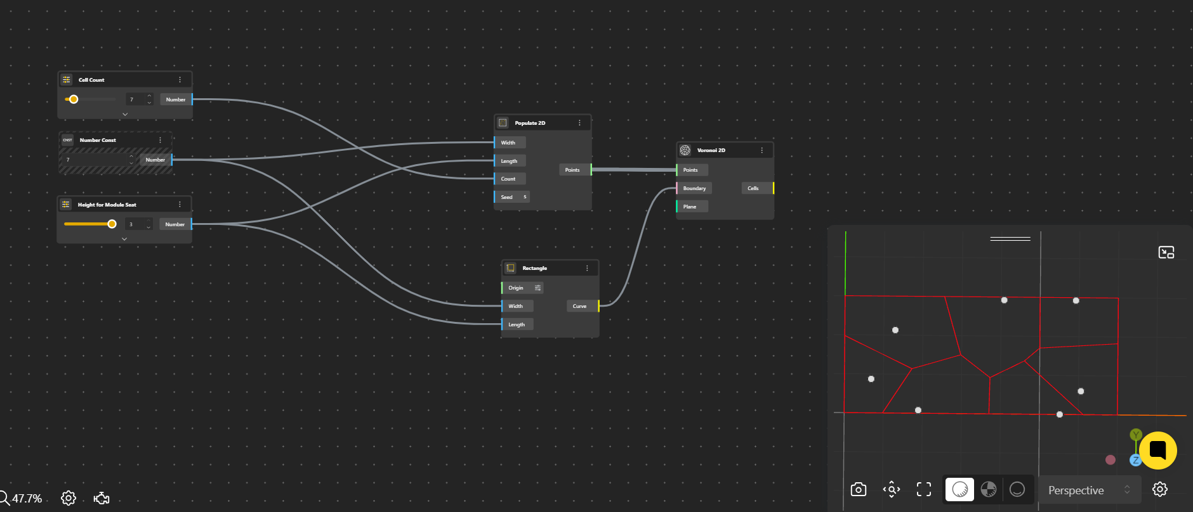This screenshot has width=1193, height=512.
Task: Open the yellow chat bubble button
Action: click(x=1157, y=451)
